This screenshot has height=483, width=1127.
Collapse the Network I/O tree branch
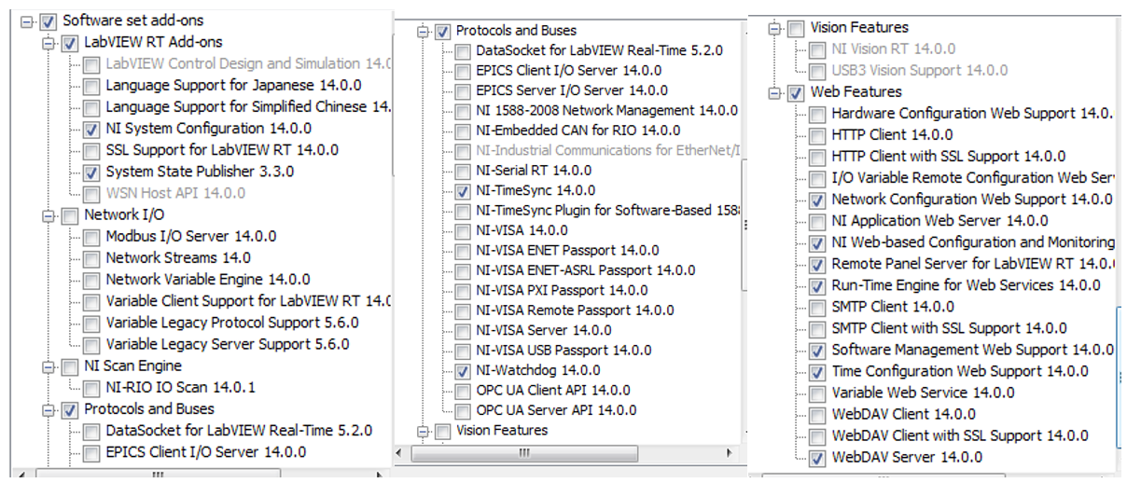point(49,215)
